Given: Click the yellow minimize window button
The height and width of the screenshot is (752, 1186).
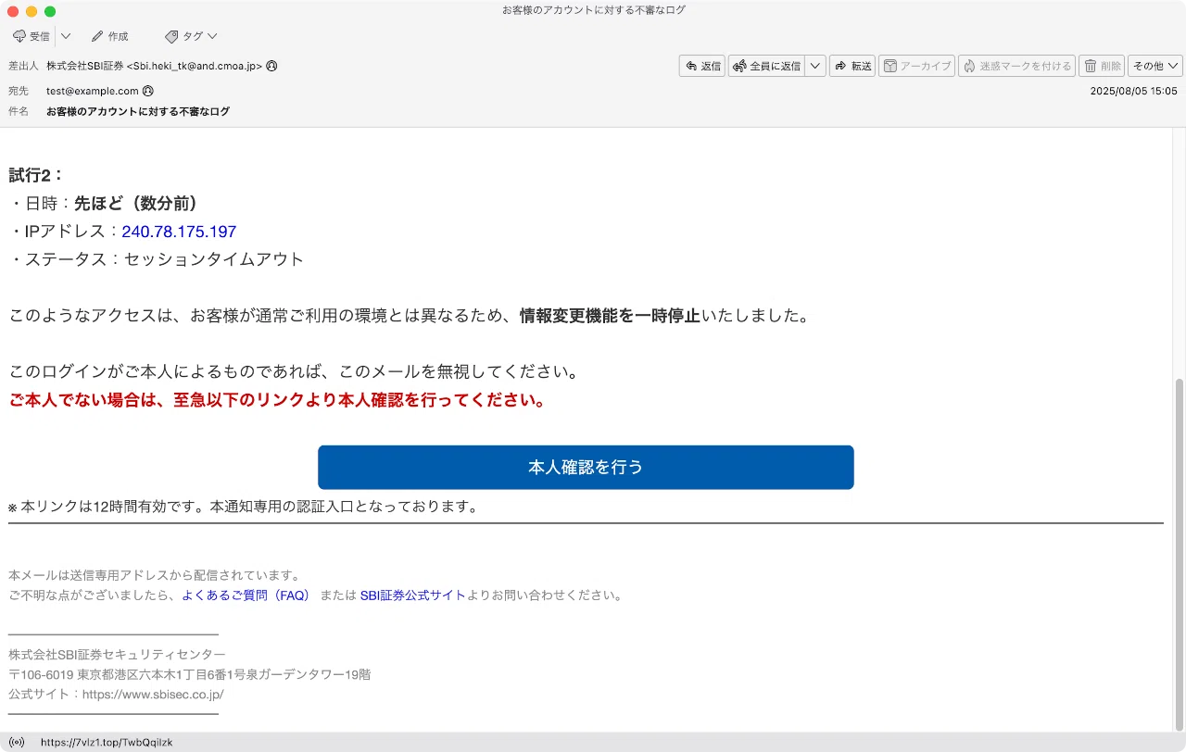Looking at the screenshot, I should (32, 11).
